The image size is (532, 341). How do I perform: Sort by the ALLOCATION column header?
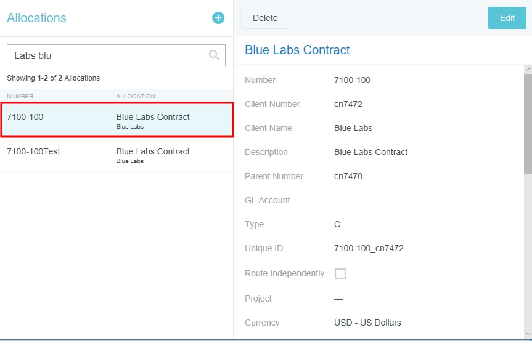(136, 97)
